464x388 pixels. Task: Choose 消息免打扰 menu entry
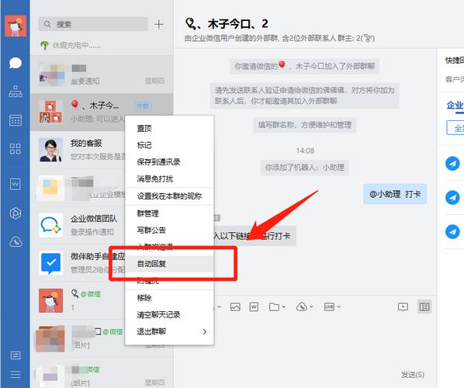169,178
